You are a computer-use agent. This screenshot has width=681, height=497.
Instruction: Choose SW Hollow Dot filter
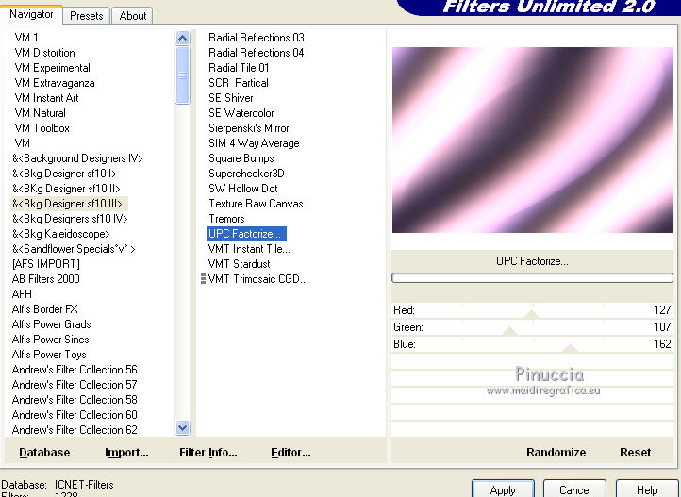pos(242,189)
